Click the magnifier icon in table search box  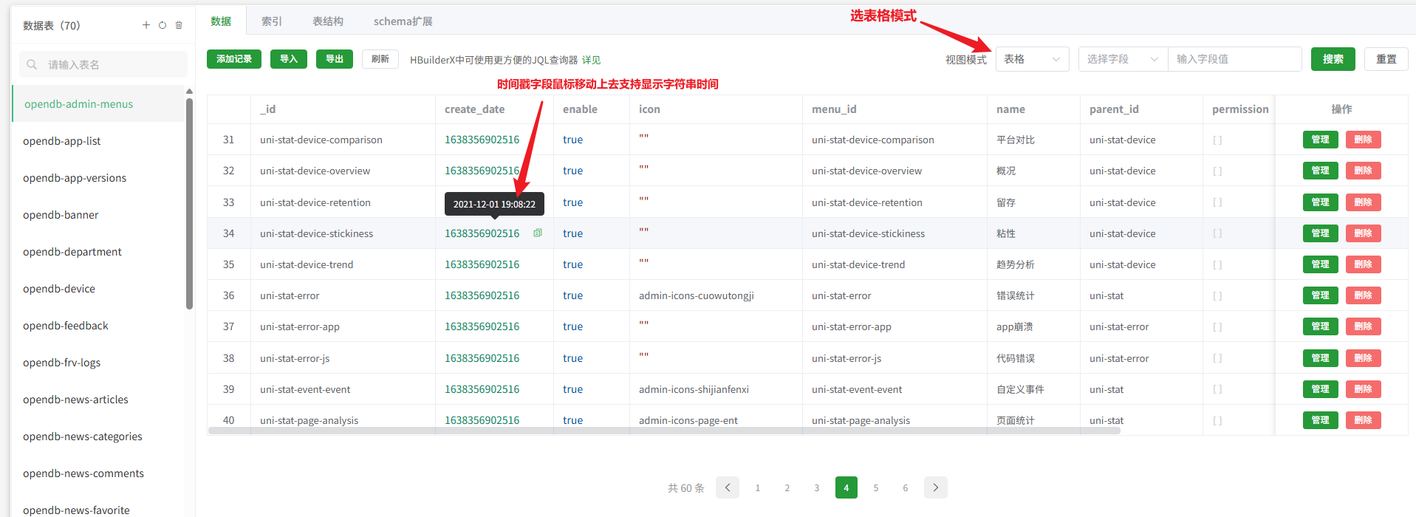32,65
